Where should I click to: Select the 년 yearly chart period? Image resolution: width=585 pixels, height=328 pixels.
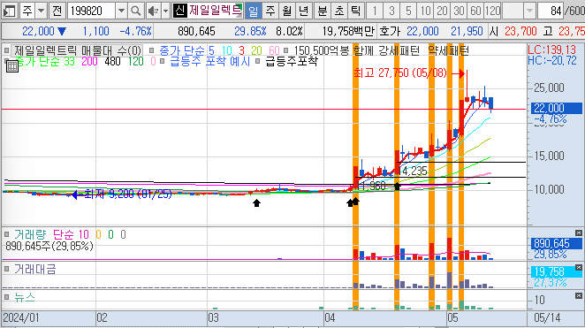click(x=303, y=11)
